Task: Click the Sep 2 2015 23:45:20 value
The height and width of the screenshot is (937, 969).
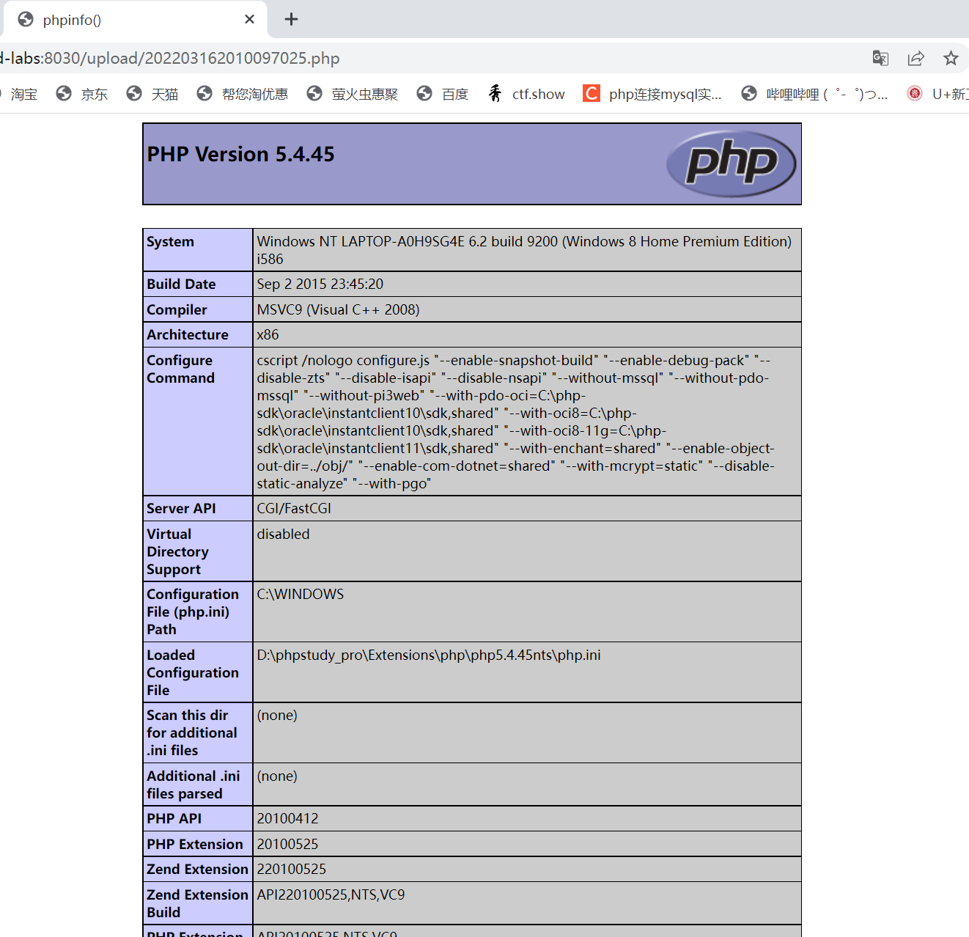Action: pyautogui.click(x=320, y=284)
